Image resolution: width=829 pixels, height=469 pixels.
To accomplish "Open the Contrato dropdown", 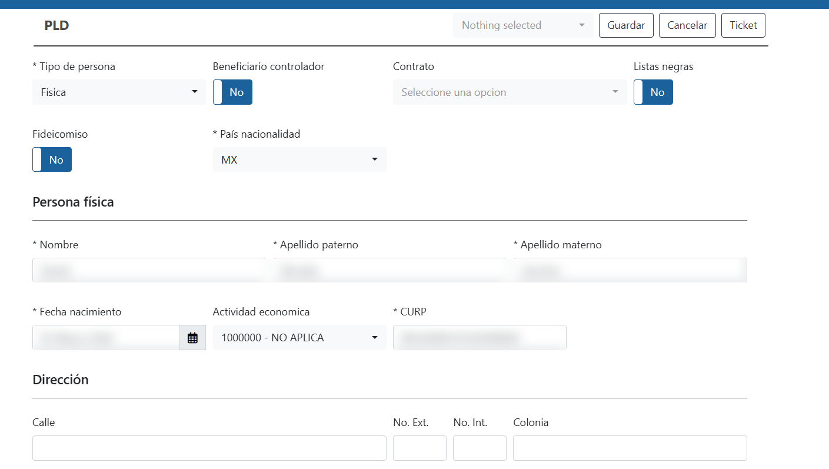I will pyautogui.click(x=510, y=92).
